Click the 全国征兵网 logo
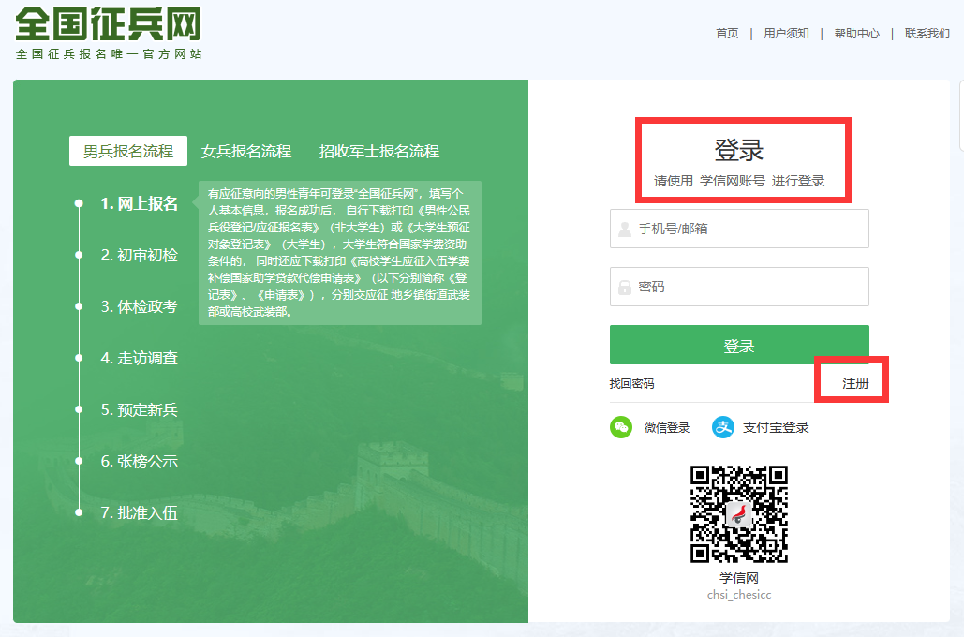 pyautogui.click(x=109, y=24)
